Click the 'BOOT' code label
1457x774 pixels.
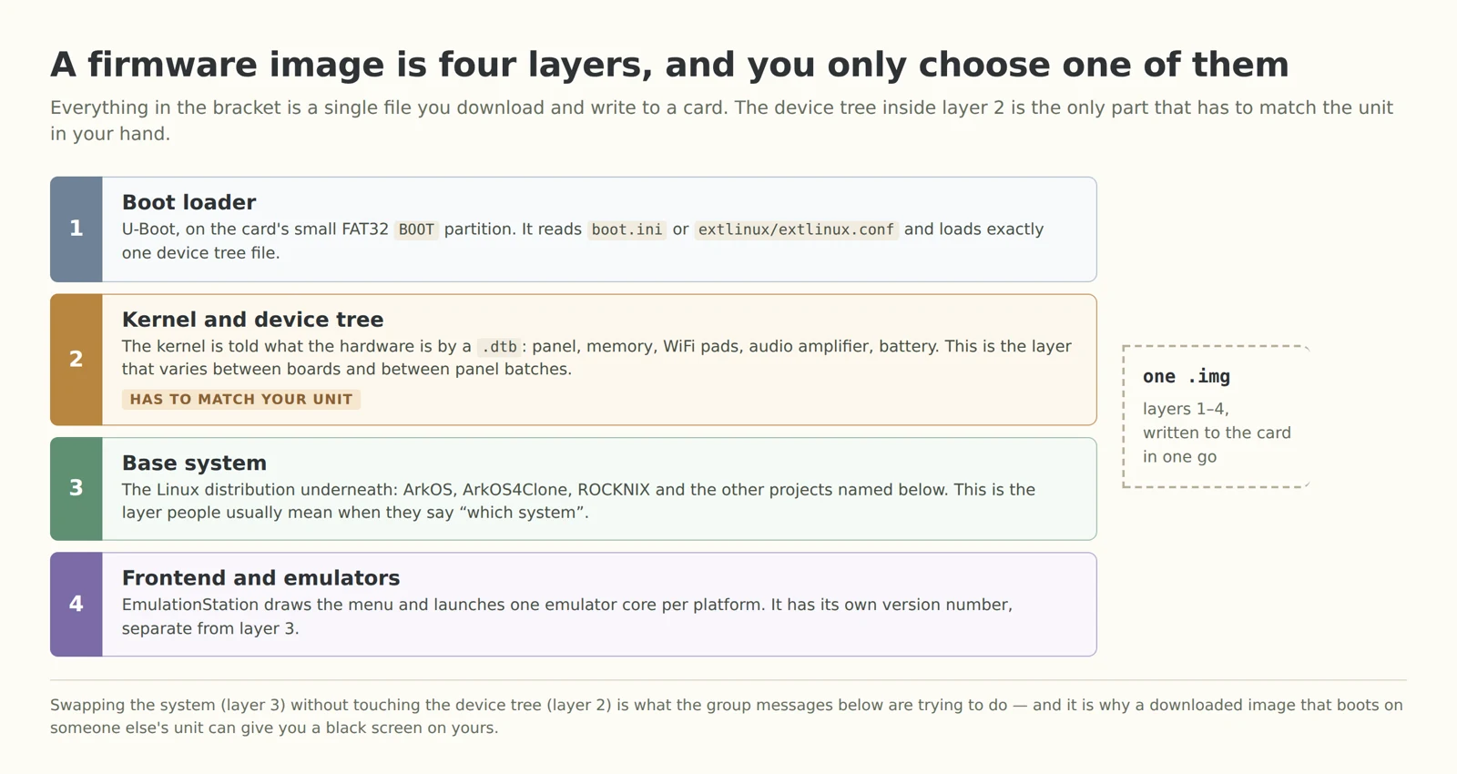click(416, 229)
